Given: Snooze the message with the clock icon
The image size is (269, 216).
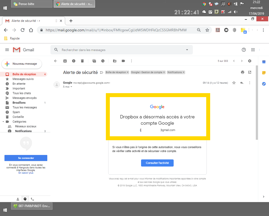Looking at the screenshot, I should click(103, 61).
